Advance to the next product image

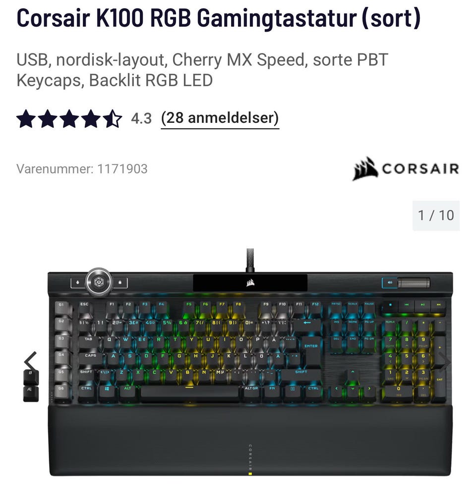coord(445,362)
